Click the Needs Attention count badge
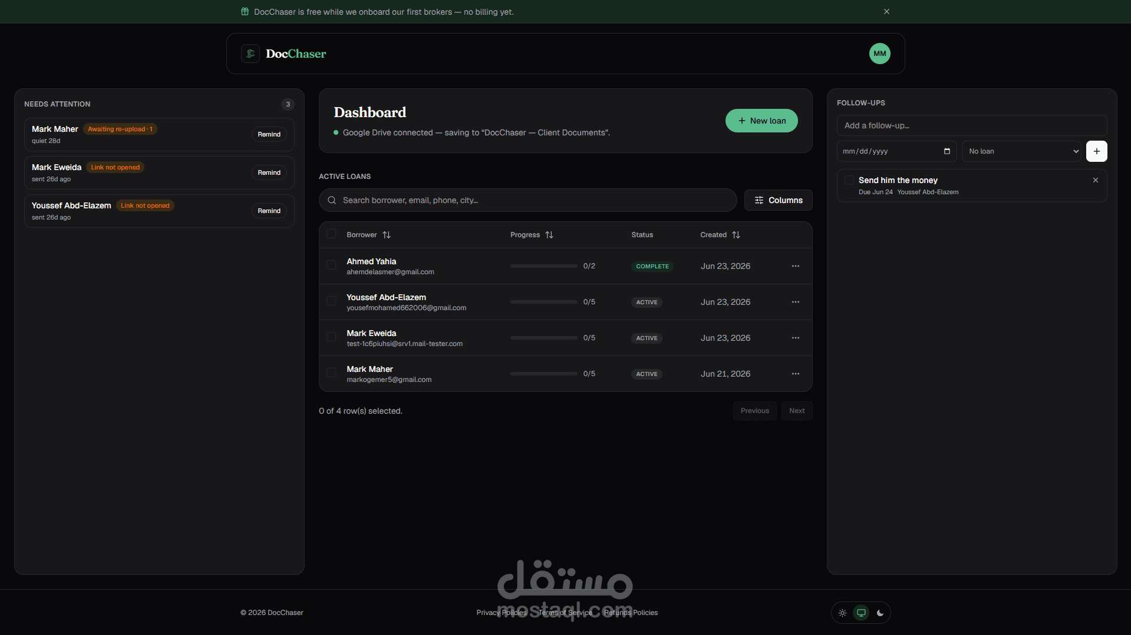This screenshot has width=1131, height=635. (x=288, y=104)
